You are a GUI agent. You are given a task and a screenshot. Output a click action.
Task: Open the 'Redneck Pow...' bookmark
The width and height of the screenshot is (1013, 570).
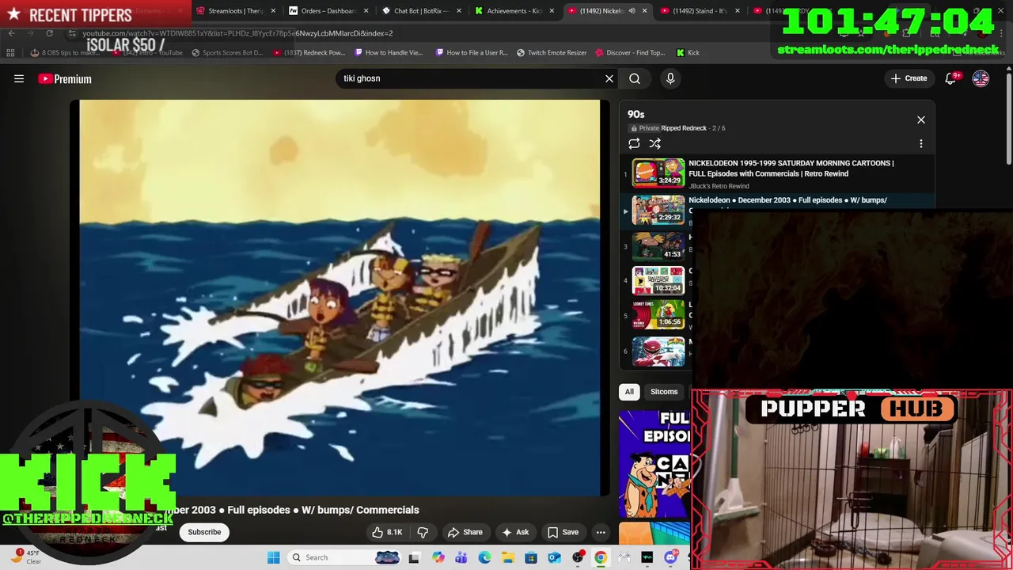[x=309, y=53]
